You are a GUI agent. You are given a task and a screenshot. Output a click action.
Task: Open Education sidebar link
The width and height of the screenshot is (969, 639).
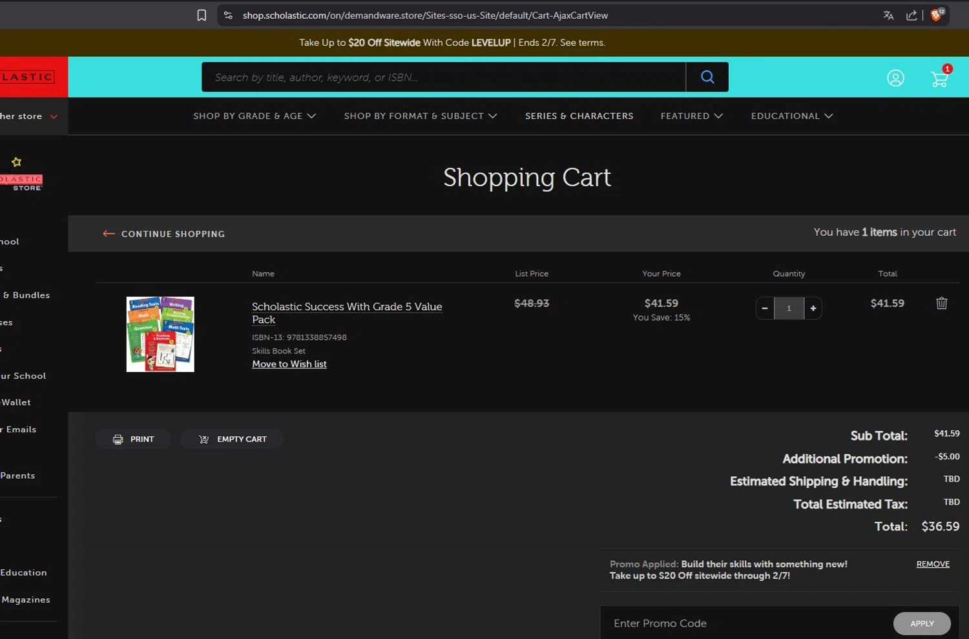[23, 572]
